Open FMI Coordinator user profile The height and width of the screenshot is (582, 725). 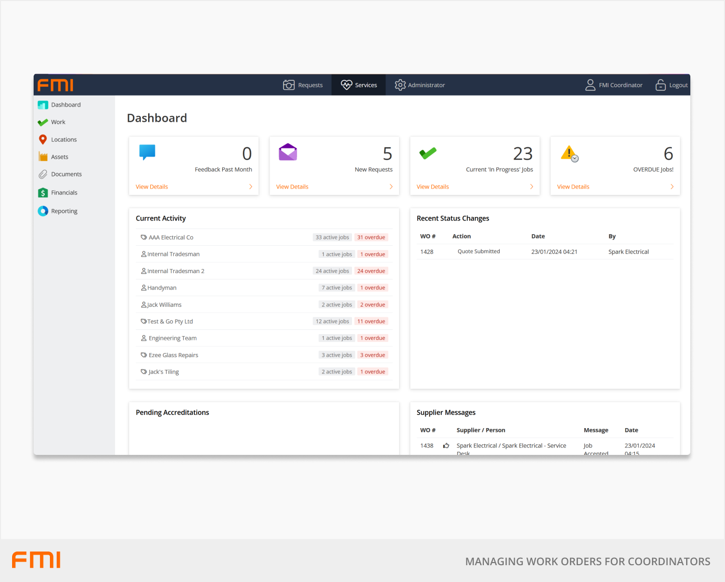[x=614, y=85]
